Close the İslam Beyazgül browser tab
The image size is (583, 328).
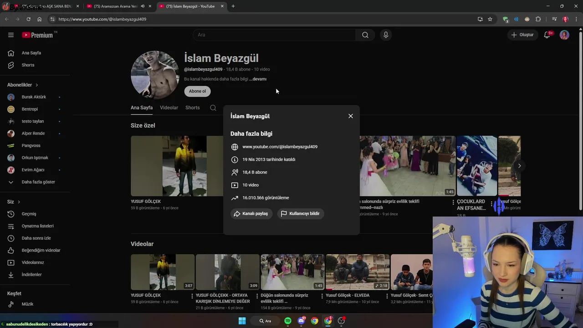pos(222,6)
